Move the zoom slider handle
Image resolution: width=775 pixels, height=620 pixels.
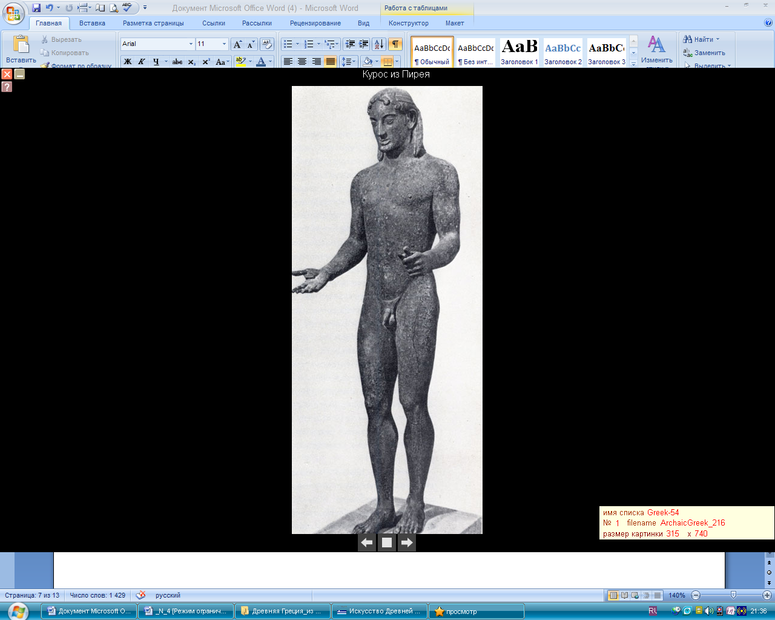click(x=733, y=595)
